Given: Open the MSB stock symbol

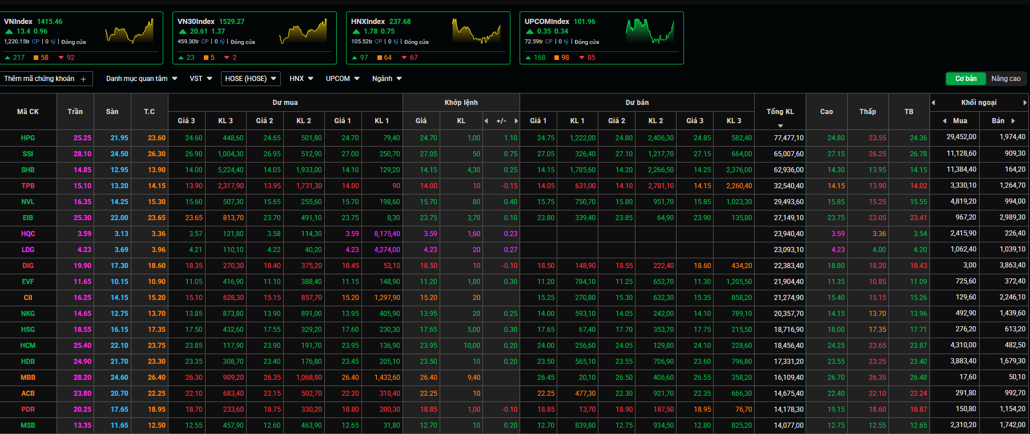Looking at the screenshot, I should click(x=28, y=425).
